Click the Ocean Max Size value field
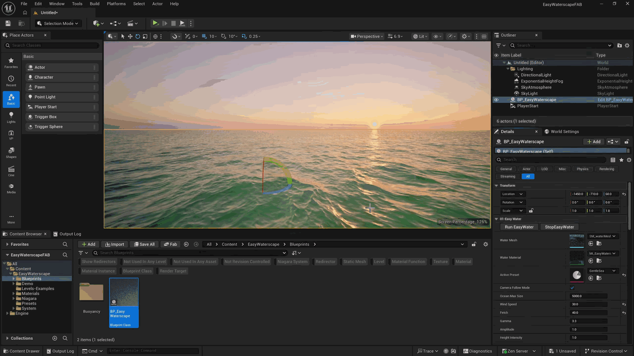The width and height of the screenshot is (634, 356). (x=588, y=296)
